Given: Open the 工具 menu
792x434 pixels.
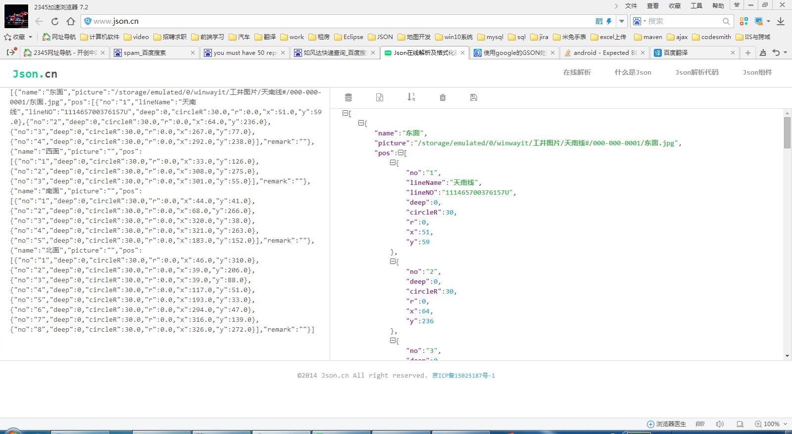Looking at the screenshot, I should coord(696,6).
